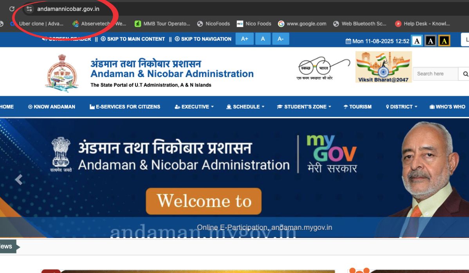Select the Tourism menu item
The image size is (469, 273).
[357, 106]
